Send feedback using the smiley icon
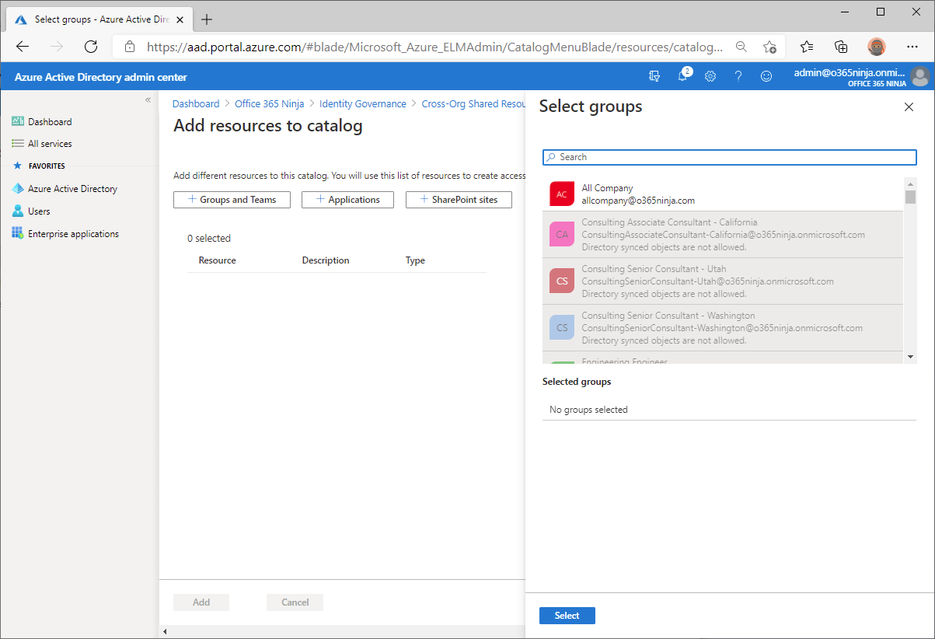Image resolution: width=935 pixels, height=639 pixels. point(766,75)
